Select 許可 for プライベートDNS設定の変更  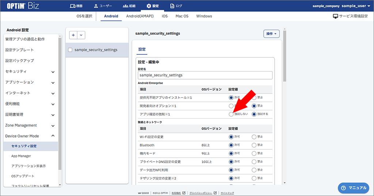(x=231, y=162)
